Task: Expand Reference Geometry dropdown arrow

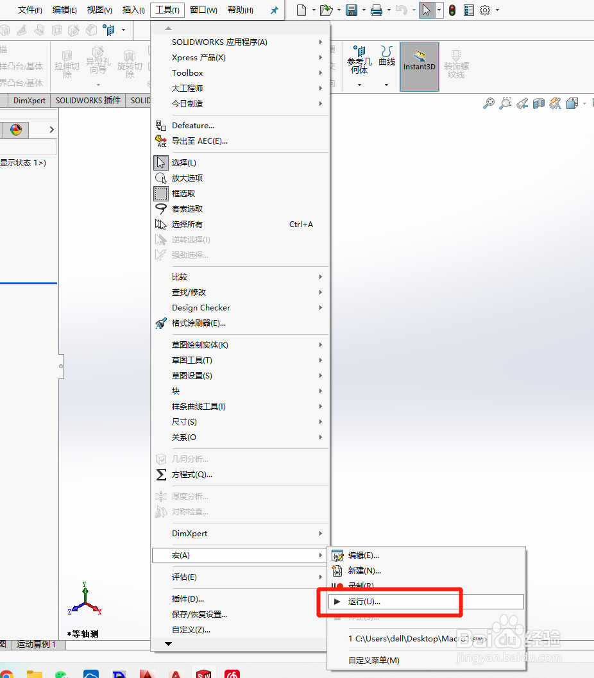Action: (359, 85)
